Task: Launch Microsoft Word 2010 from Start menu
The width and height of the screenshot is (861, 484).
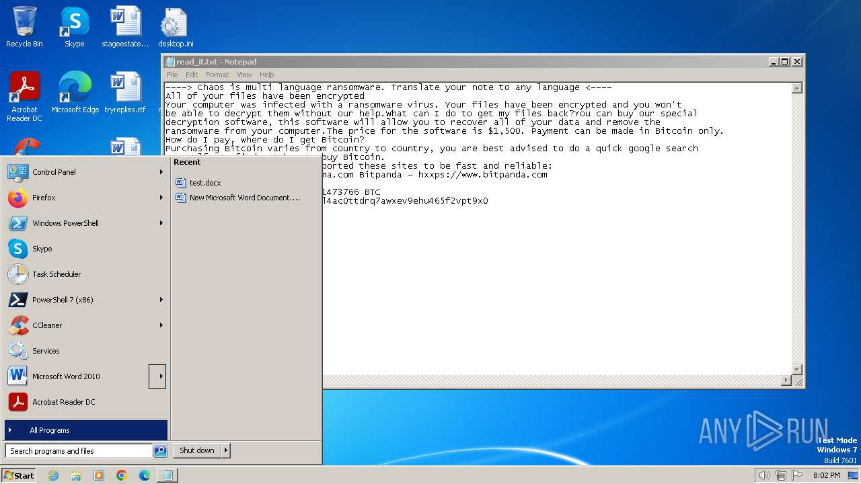Action: coord(77,376)
